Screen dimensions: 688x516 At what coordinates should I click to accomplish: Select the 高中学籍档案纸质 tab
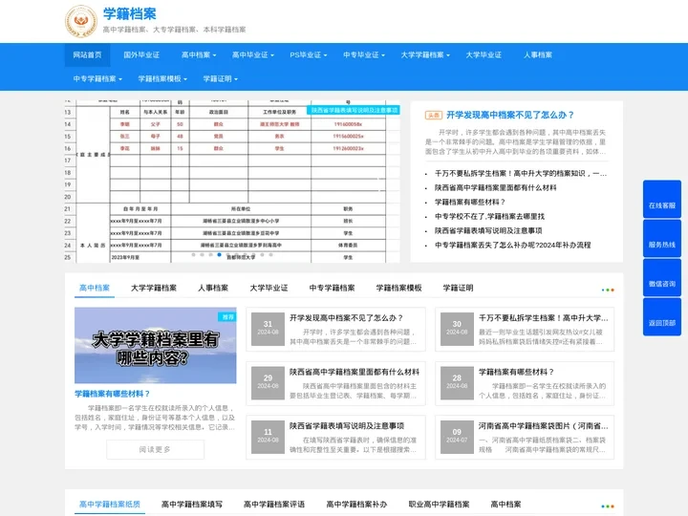[x=110, y=505]
